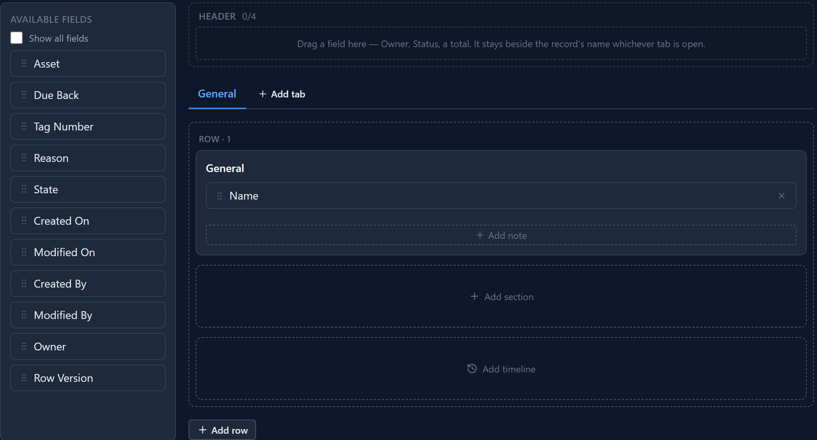Viewport: 817px width, 440px height.
Task: Grab the drag handle of Owner field
Action: [24, 346]
